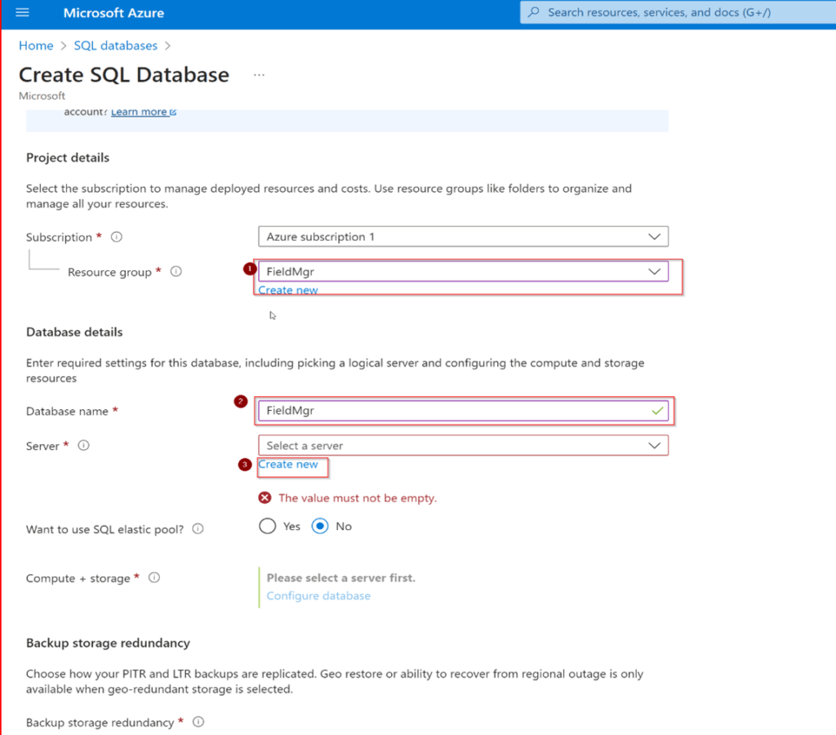Open the ellipsis menu beside Create SQL Database

[x=259, y=75]
